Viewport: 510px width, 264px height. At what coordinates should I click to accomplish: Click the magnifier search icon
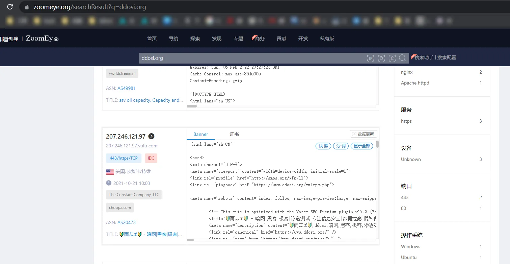(x=402, y=58)
